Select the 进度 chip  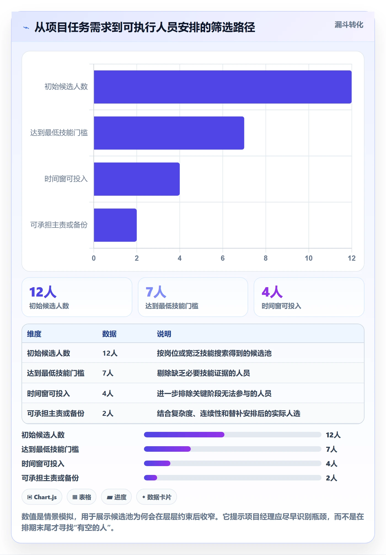tap(116, 497)
